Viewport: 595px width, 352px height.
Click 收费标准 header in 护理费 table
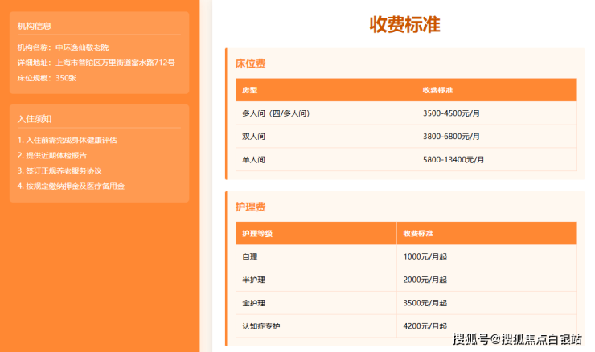point(486,234)
